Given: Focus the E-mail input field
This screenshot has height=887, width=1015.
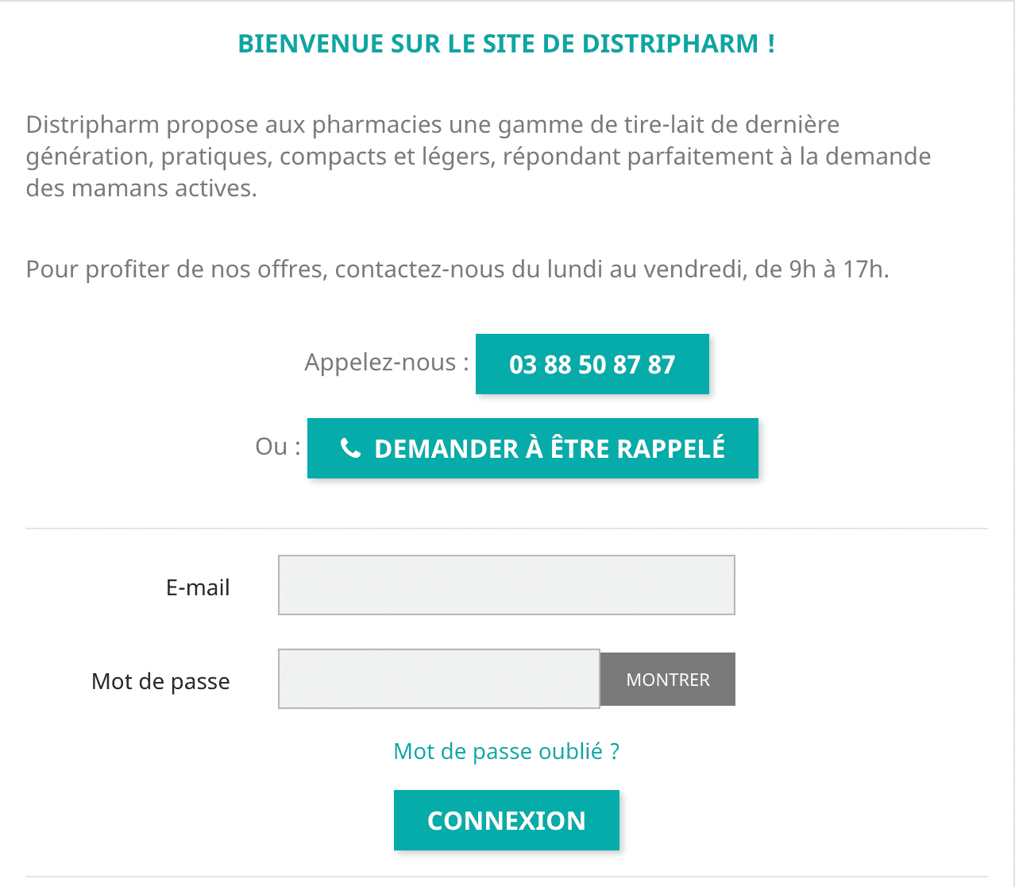Looking at the screenshot, I should tap(507, 585).
